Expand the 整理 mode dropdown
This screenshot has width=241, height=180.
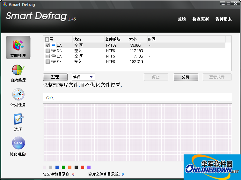[x=91, y=77]
